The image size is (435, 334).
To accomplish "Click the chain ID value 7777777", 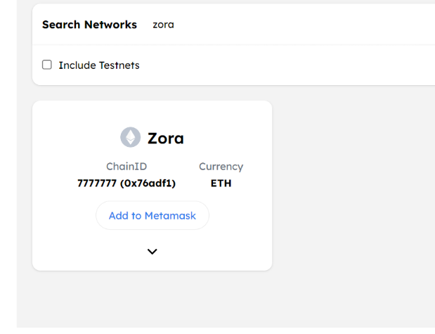I will coord(97,184).
